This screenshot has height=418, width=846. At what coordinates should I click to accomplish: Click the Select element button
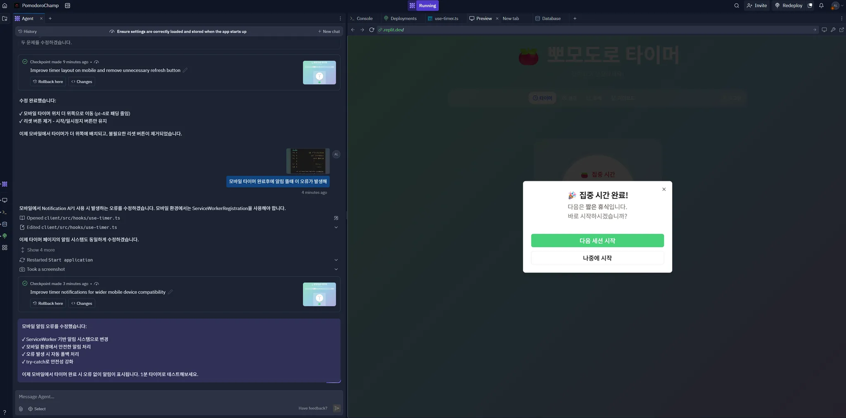37,409
